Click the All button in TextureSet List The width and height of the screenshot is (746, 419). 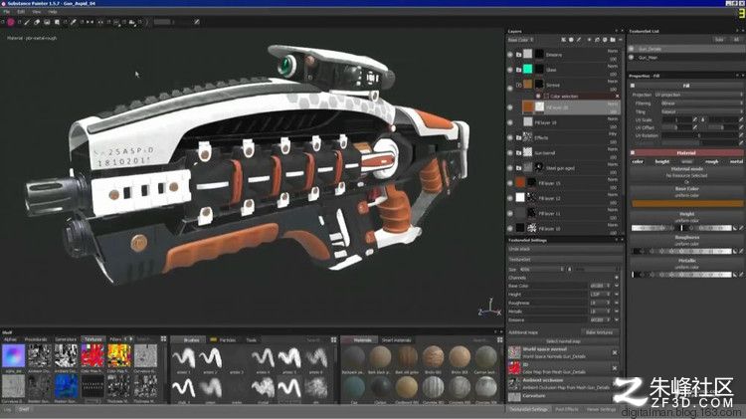736,40
